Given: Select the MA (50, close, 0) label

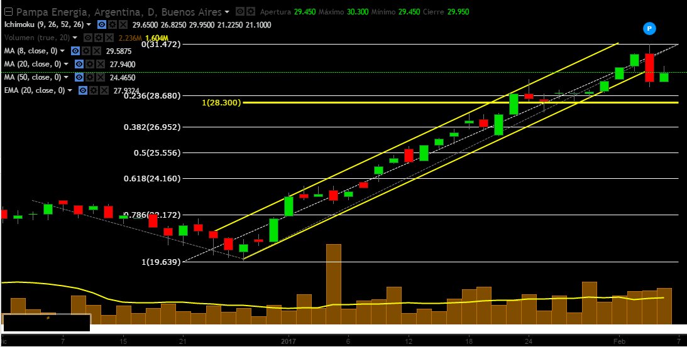Looking at the screenshot, I should 33,77.
